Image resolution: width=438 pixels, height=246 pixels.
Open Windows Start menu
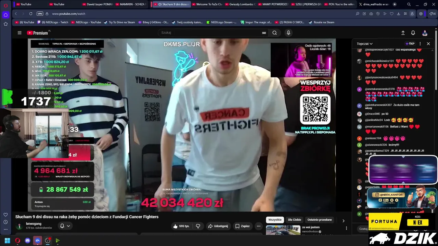tap(7, 241)
